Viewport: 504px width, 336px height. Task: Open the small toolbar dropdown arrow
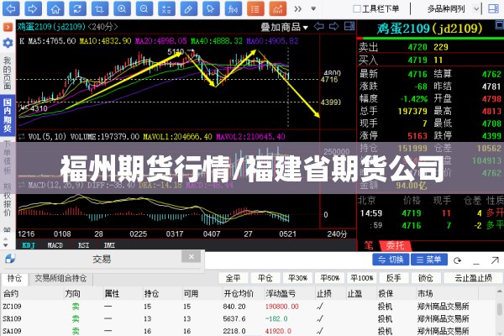313,8
